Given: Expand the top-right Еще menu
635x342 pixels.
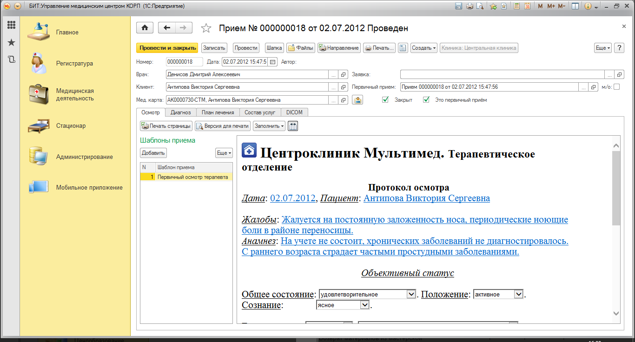Looking at the screenshot, I should pyautogui.click(x=603, y=48).
